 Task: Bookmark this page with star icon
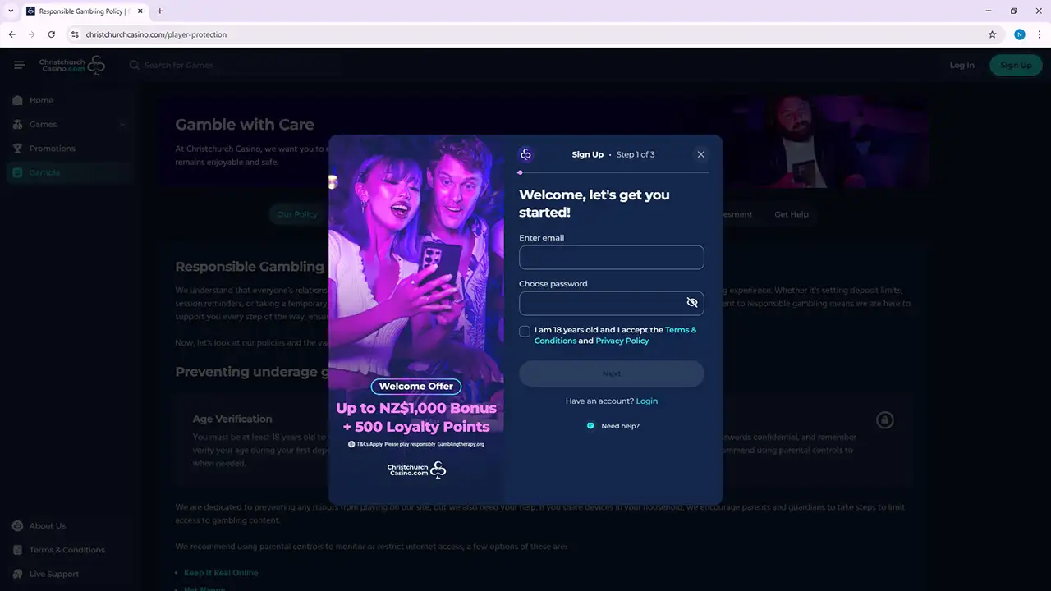992,34
